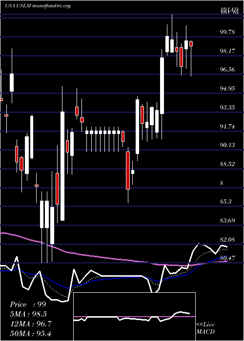The image size is (244, 341).
Task: Click the '5MA : 98.5' readout
Action: [x=28, y=314]
